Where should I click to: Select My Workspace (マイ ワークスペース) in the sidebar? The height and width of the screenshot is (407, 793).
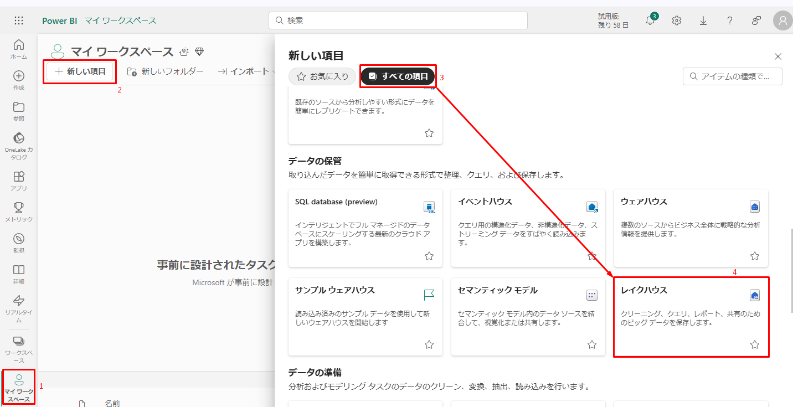coord(19,387)
